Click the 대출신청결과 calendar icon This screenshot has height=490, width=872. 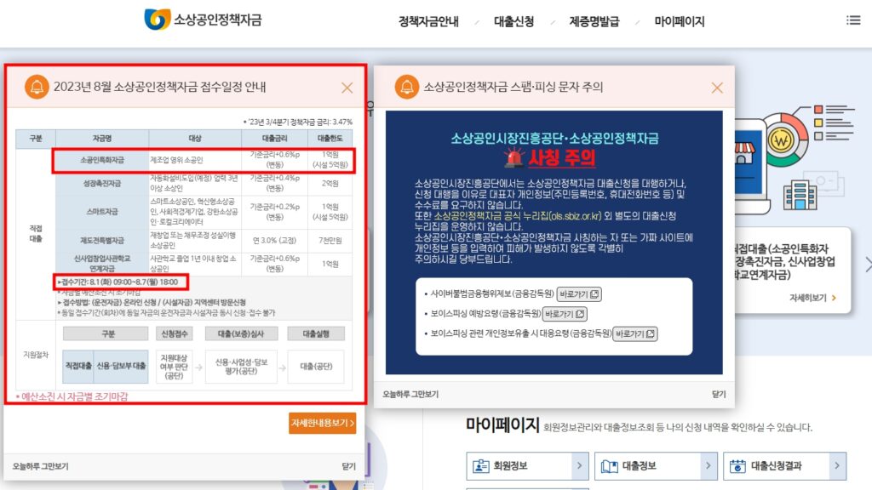coord(736,466)
